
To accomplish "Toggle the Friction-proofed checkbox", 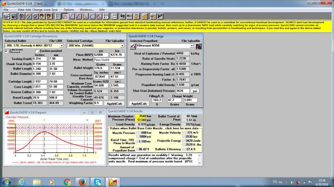I will pyautogui.click(x=37, y=51).
